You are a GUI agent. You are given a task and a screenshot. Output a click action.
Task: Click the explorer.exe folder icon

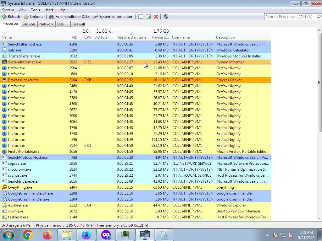[x=4, y=205]
